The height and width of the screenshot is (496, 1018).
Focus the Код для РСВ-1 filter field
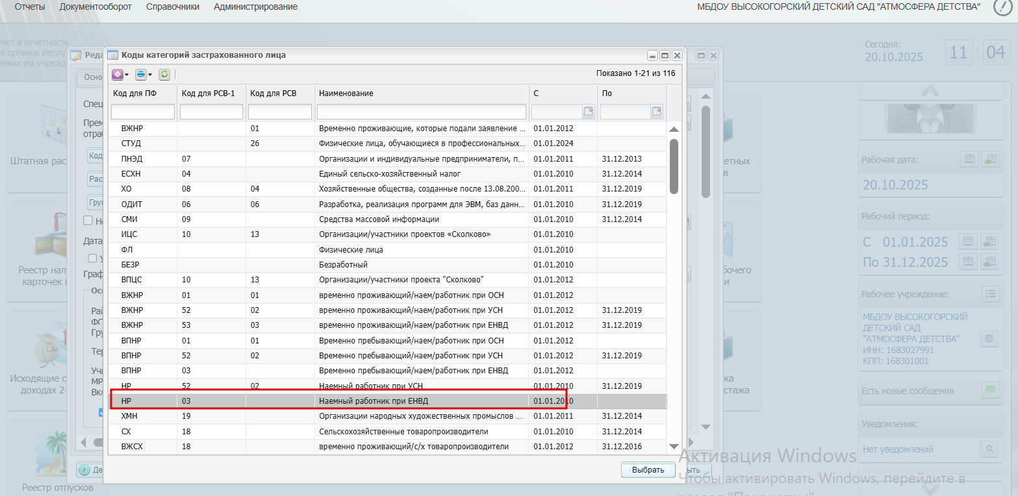211,112
